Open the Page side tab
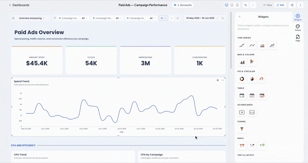This screenshot has width=308, height=163. 298,38
